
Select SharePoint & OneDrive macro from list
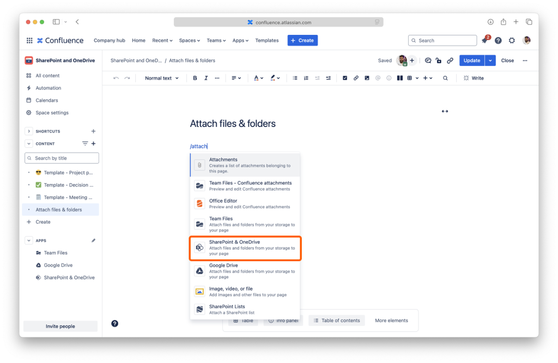pos(245,248)
